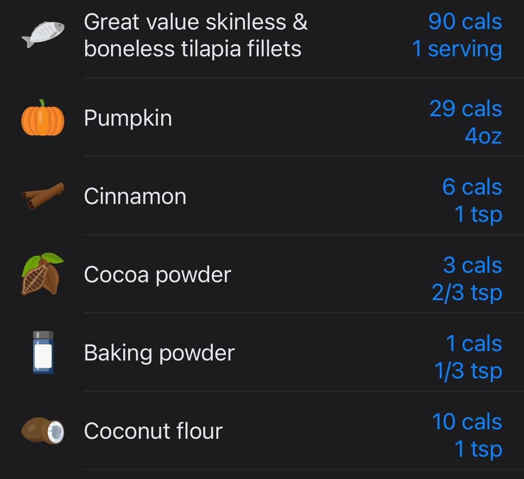
Task: Tap the cinnamon sticks icon
Action: click(43, 196)
